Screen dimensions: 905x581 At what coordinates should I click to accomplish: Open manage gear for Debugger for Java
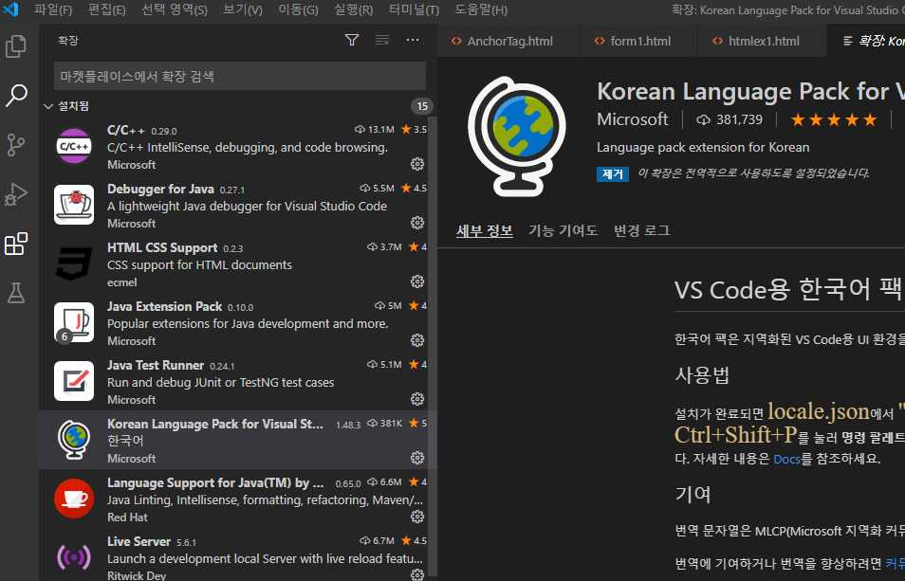(417, 223)
